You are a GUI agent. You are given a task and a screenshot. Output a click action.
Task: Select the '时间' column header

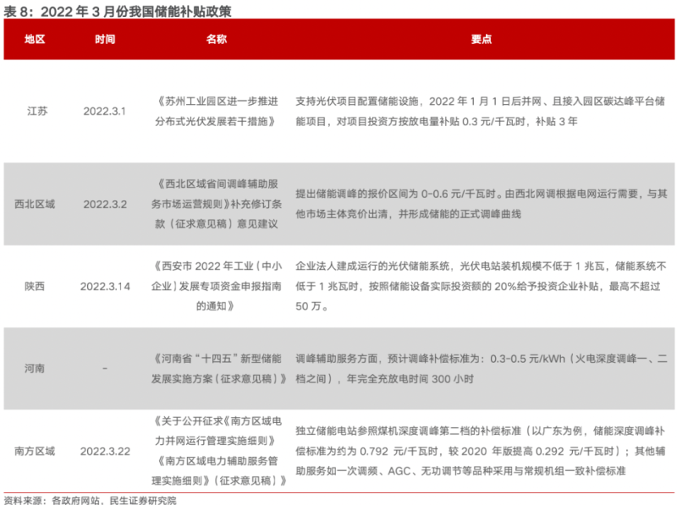click(x=105, y=40)
